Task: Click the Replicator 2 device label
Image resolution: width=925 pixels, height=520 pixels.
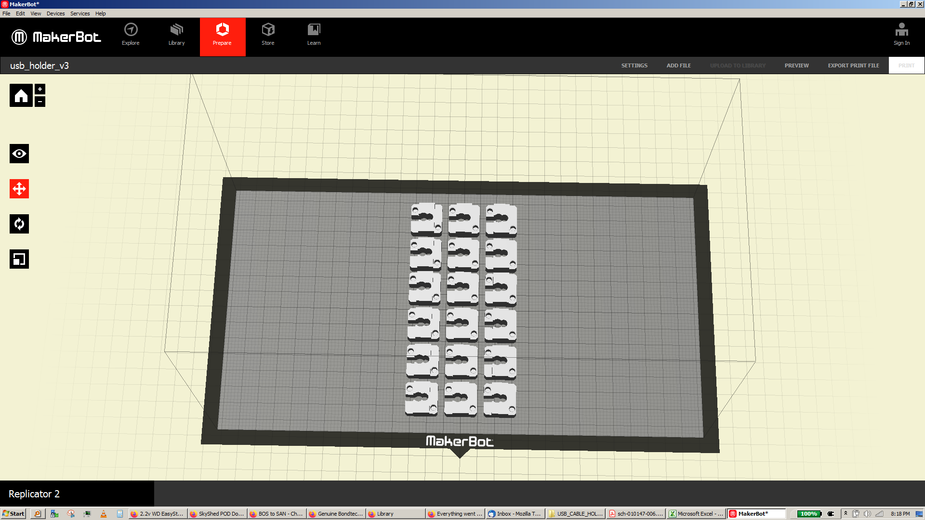Action: tap(34, 494)
